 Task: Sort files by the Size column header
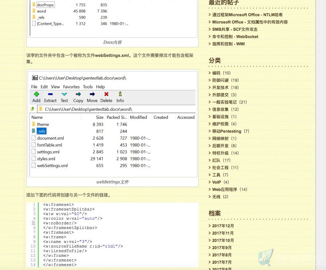[x=99, y=117]
